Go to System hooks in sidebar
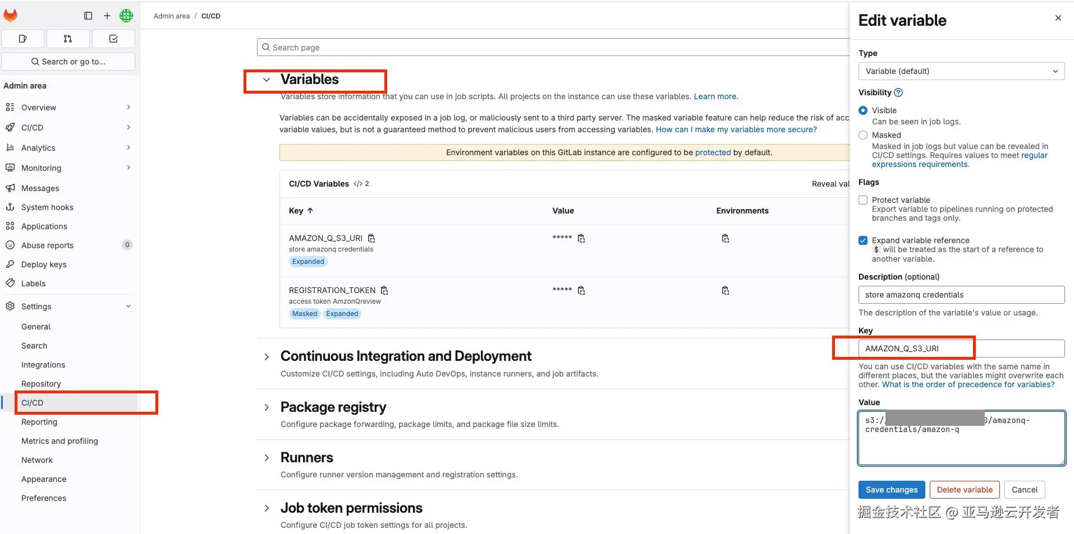1074x534 pixels. pos(47,207)
